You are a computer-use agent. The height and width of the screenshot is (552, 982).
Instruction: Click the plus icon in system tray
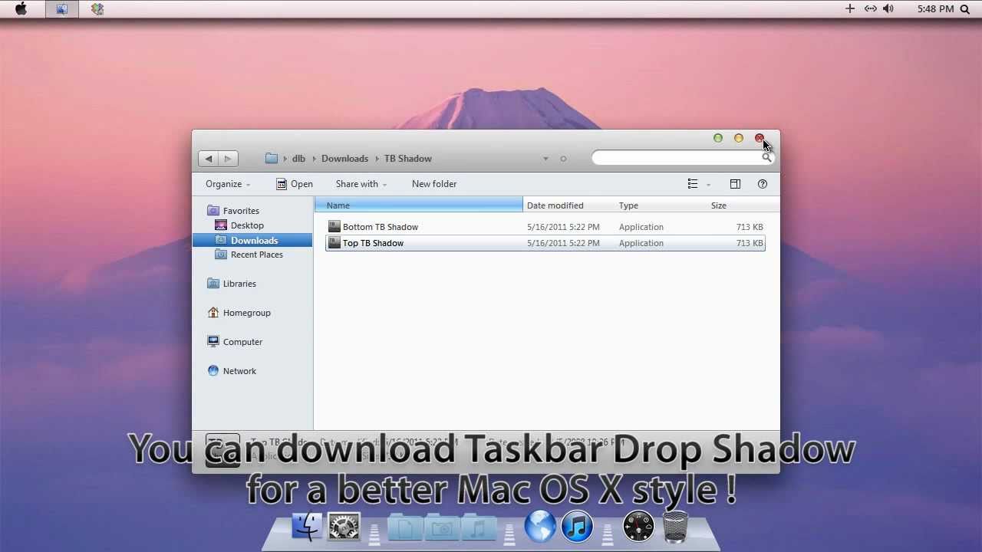point(850,8)
